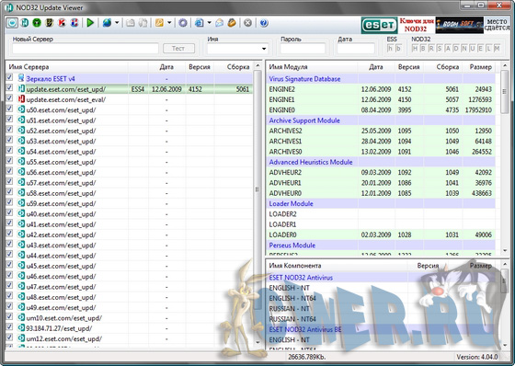Click the green play start icon
515x366 pixels.
[x=90, y=23]
